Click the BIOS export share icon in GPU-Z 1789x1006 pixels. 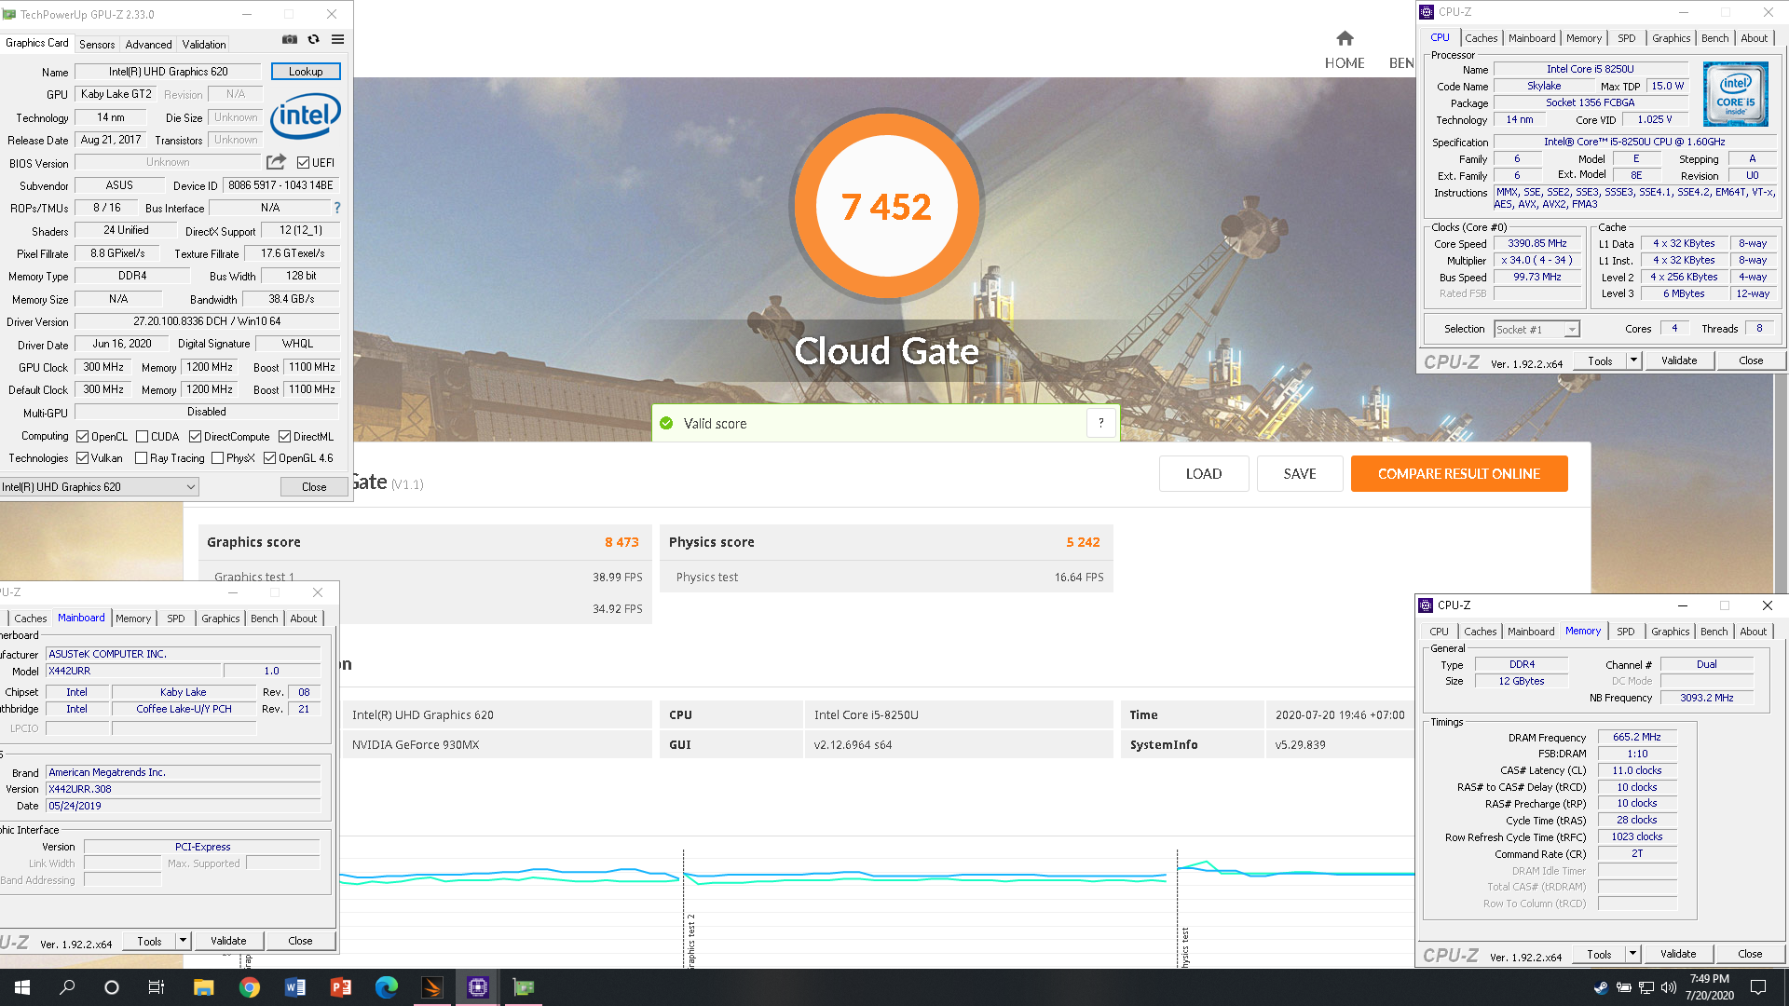276,161
